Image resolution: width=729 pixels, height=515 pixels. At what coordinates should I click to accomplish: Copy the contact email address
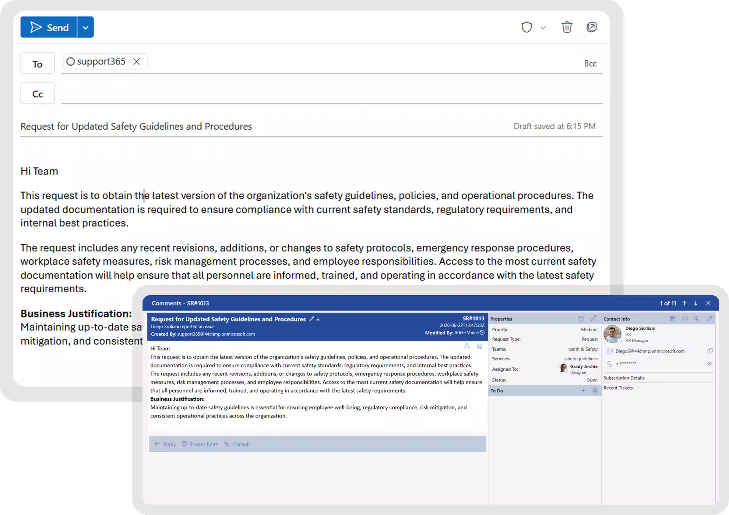click(710, 351)
